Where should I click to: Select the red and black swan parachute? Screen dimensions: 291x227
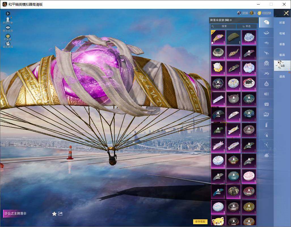point(249,83)
